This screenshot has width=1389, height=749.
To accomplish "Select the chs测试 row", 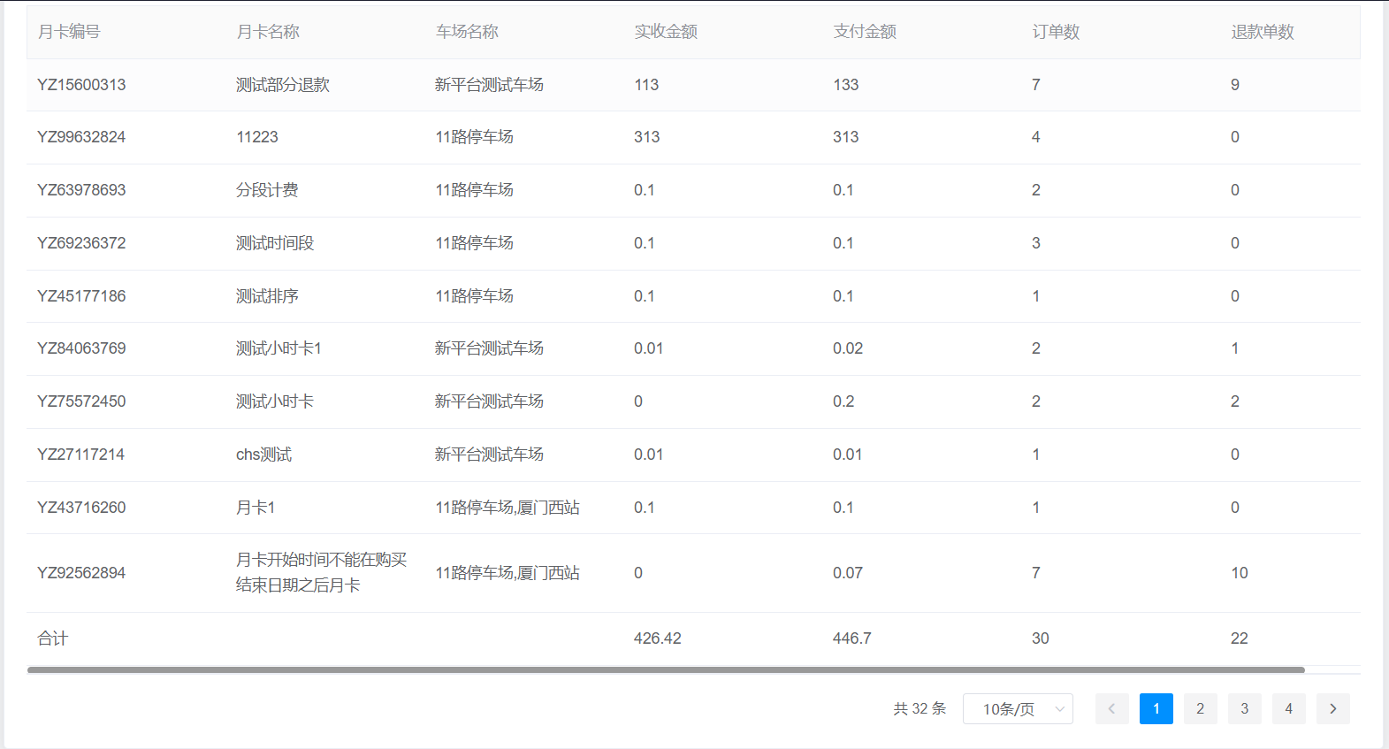I will 263,455.
